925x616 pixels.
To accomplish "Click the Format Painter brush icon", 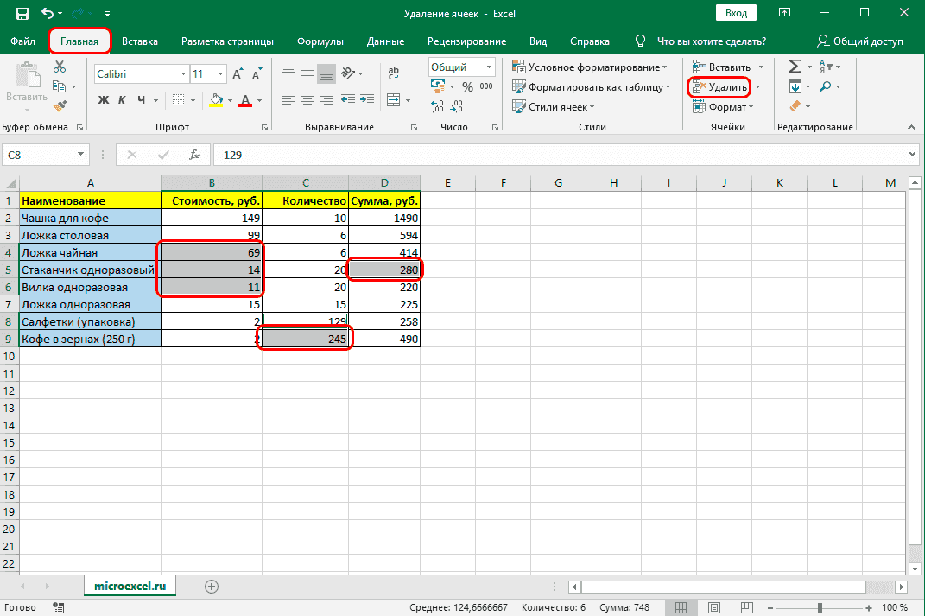I will click(x=59, y=106).
